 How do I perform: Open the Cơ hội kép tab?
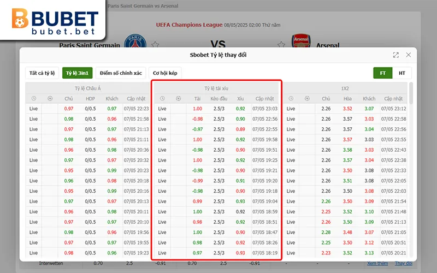pyautogui.click(x=165, y=73)
